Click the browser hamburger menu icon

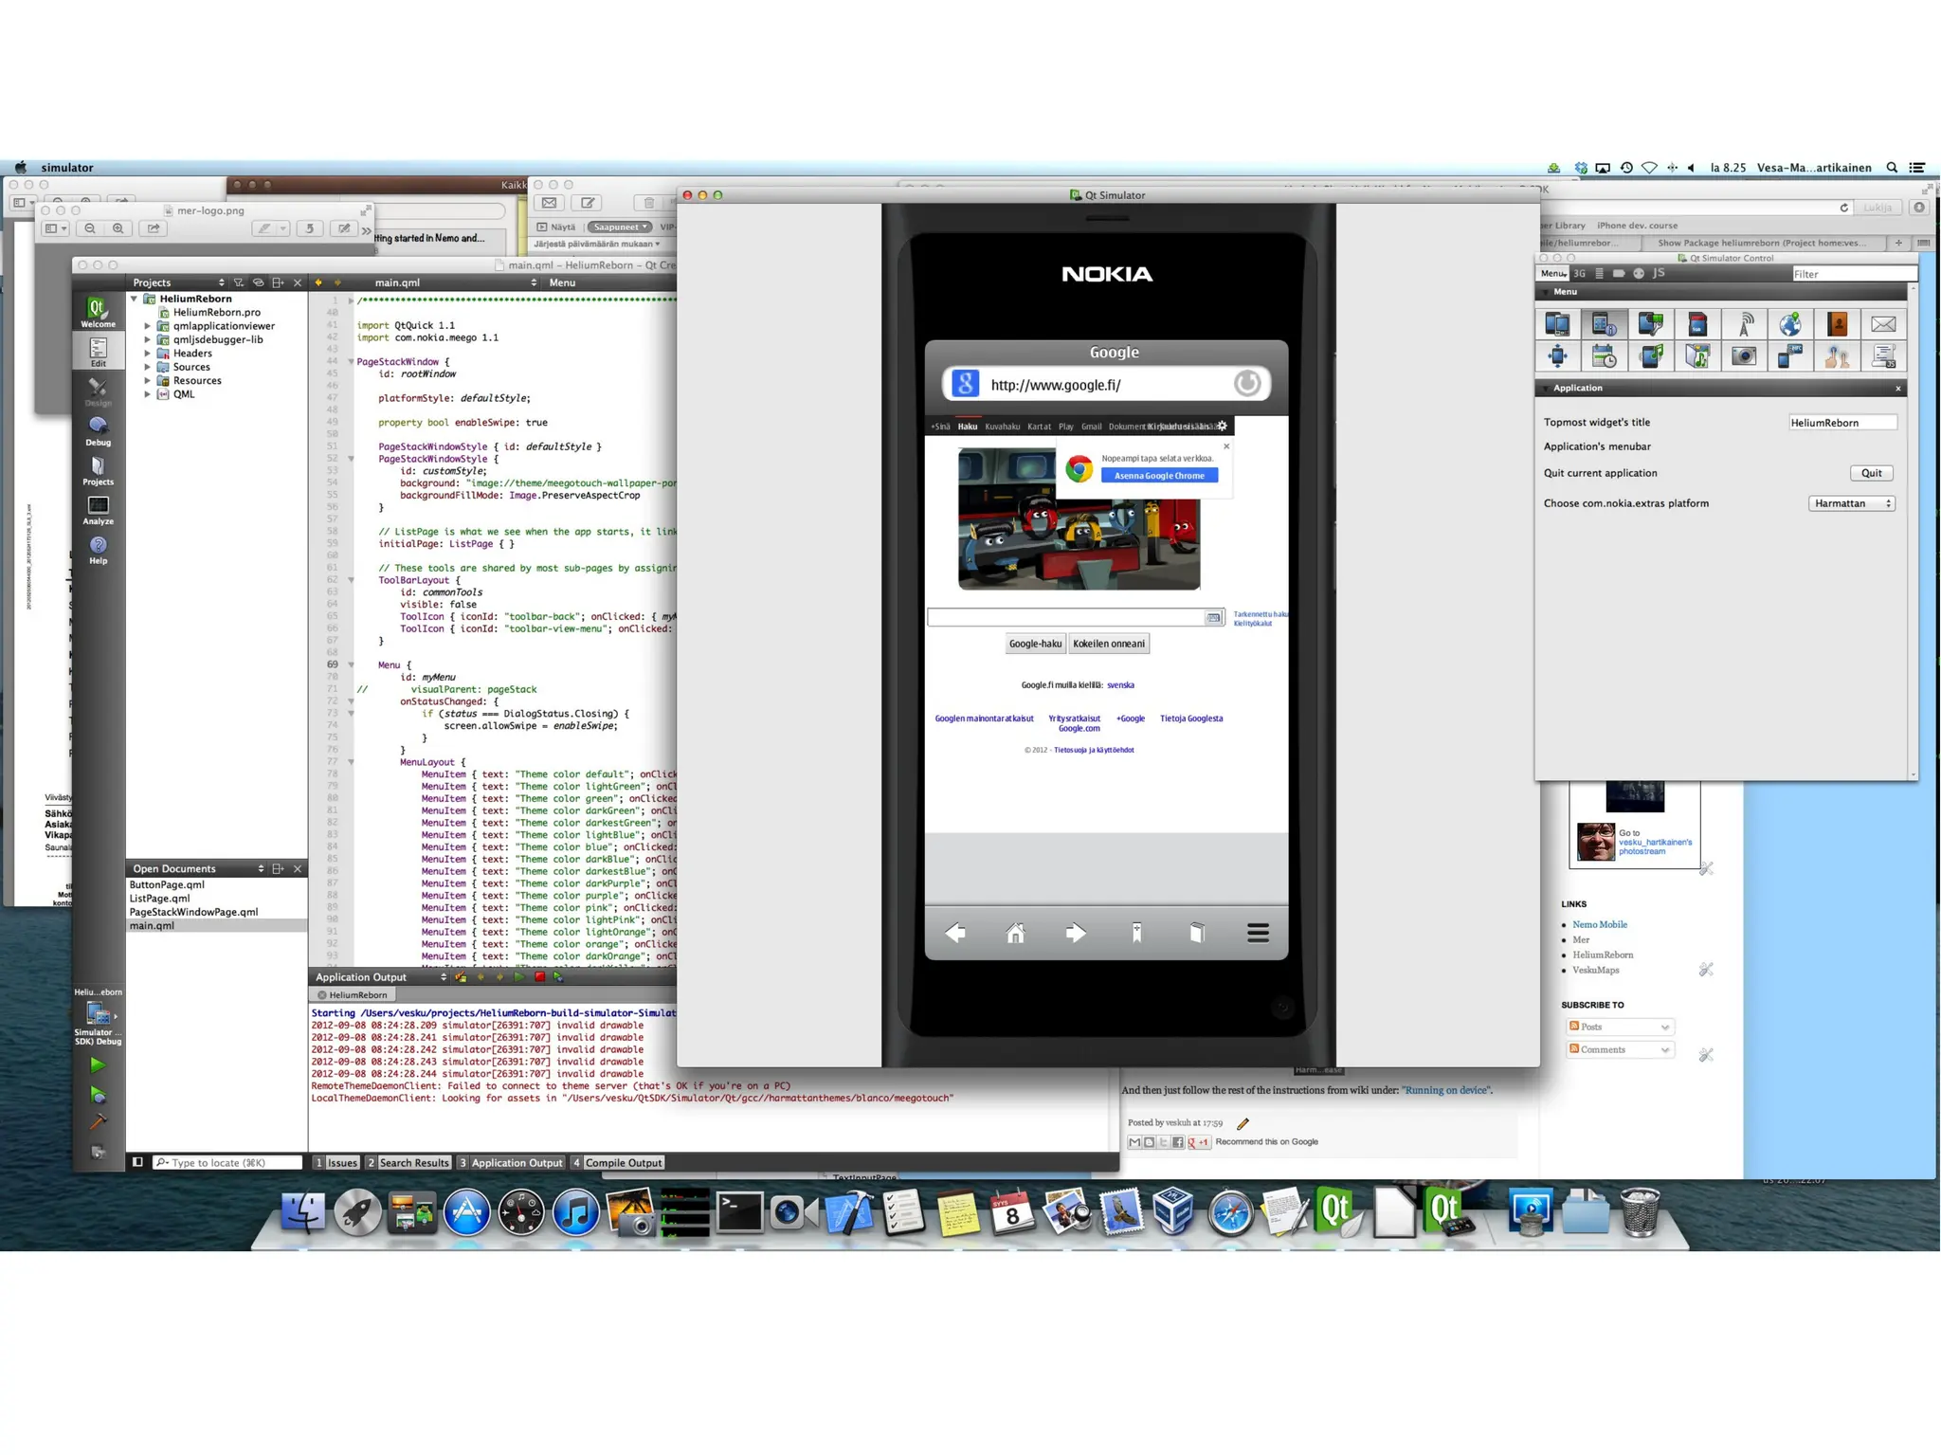tap(1257, 933)
